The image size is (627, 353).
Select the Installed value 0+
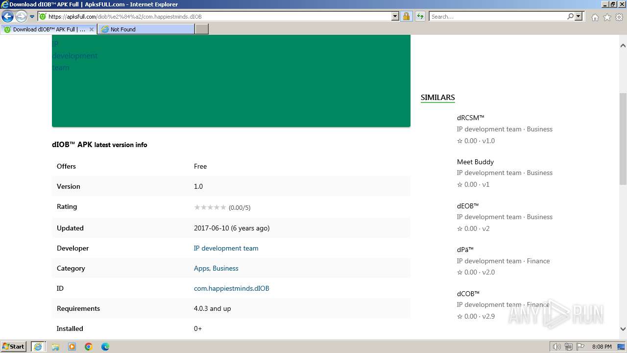[x=198, y=328]
